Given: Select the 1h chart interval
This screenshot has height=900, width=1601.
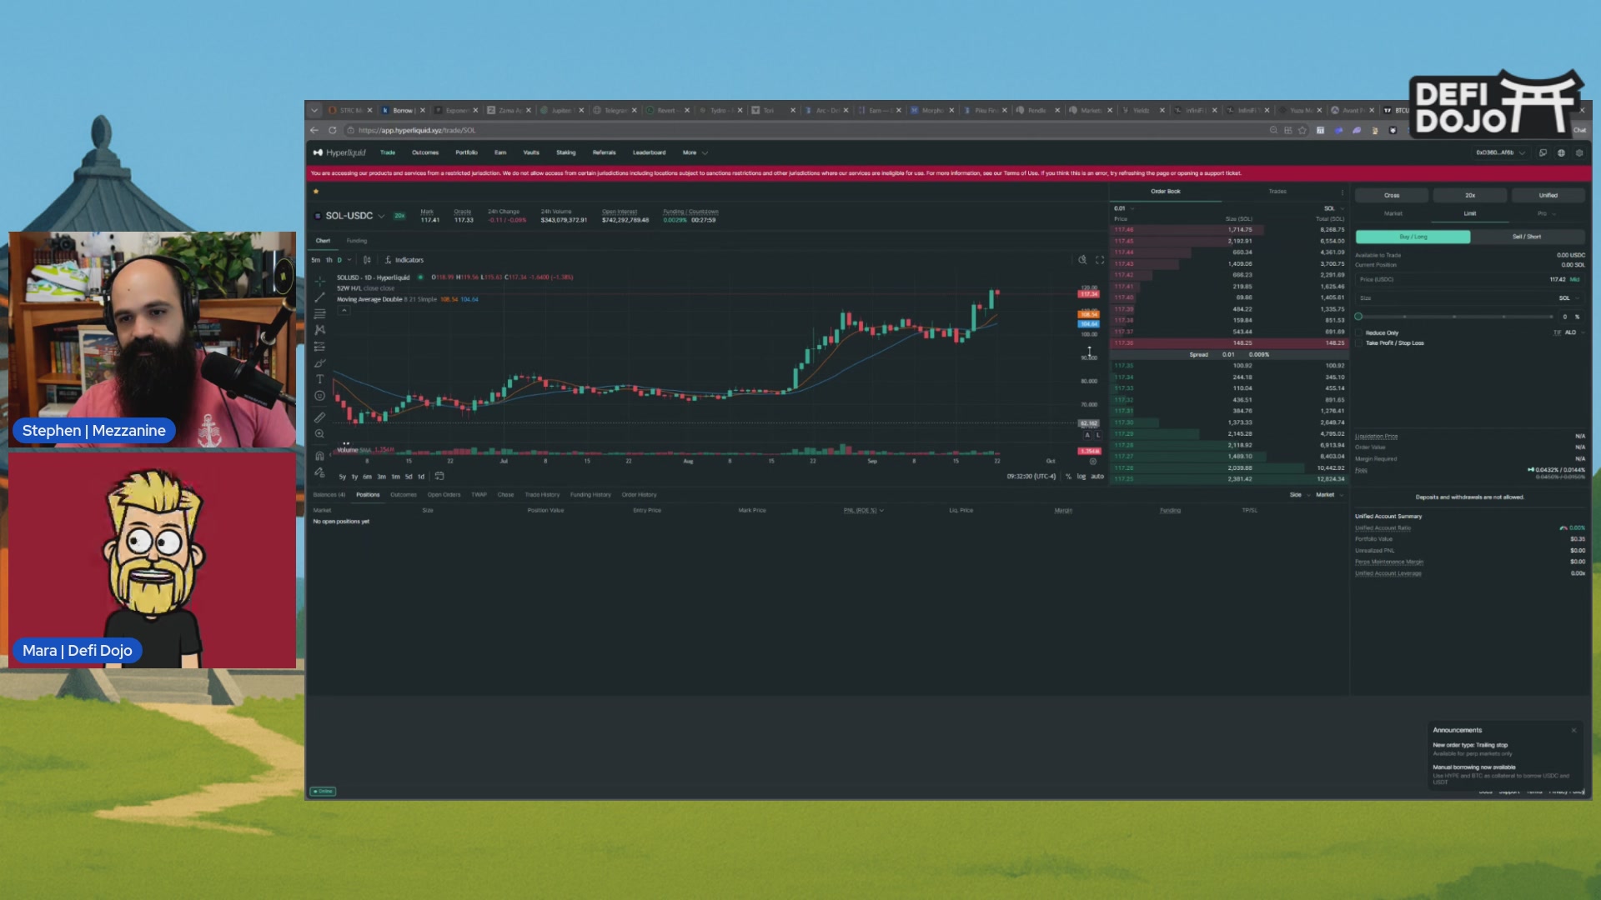Looking at the screenshot, I should (x=329, y=260).
